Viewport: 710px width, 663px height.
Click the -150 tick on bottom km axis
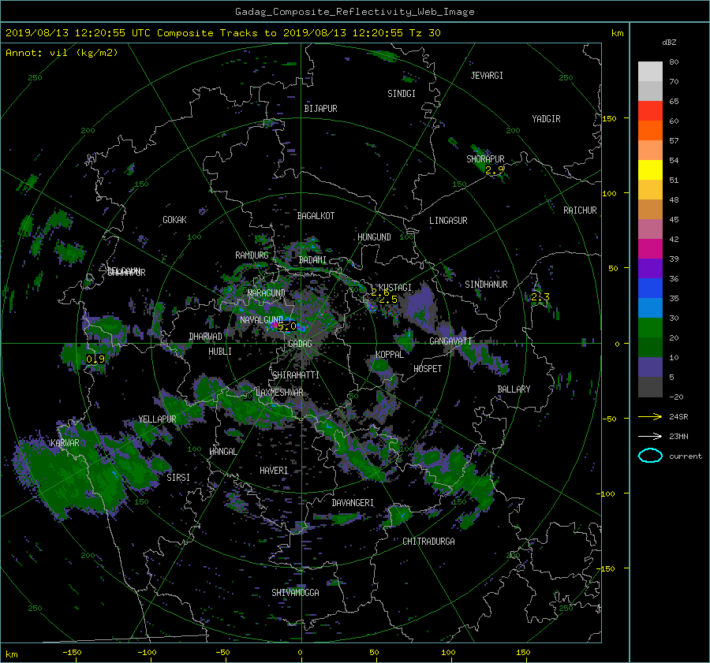[x=72, y=653]
